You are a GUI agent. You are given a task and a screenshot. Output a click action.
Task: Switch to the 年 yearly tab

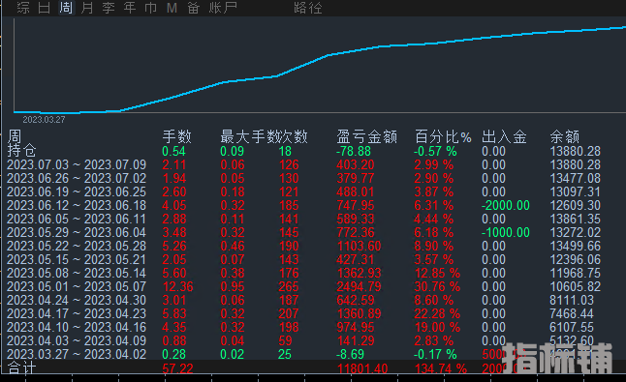tap(130, 8)
